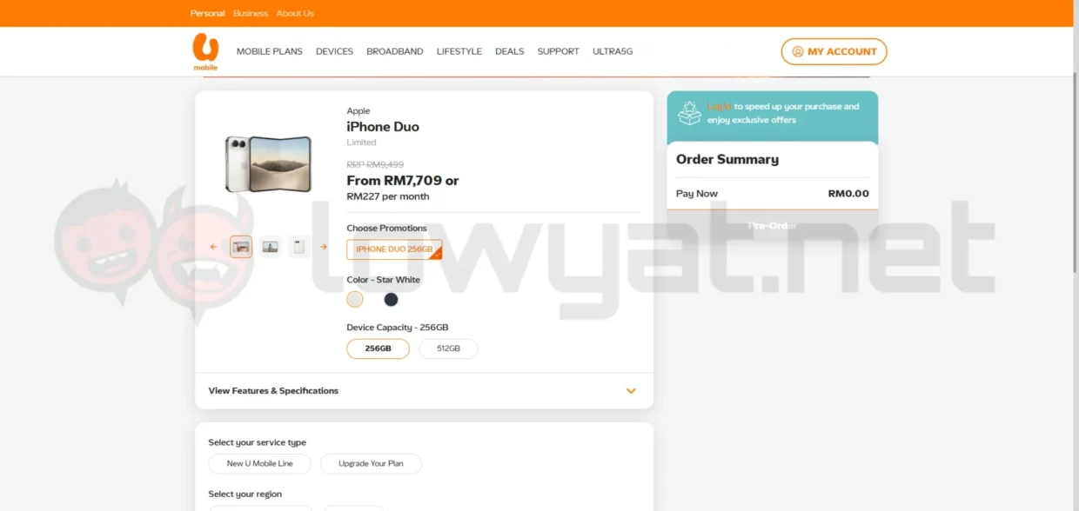Select IPHONE DUO 256GB promotion
This screenshot has height=511, width=1079.
394,249
